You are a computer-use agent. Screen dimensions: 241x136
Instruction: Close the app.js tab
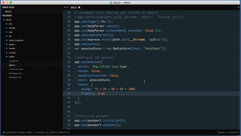coord(79,8)
